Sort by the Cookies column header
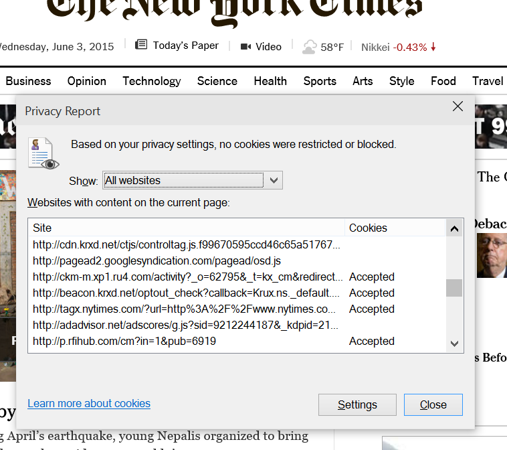 [x=368, y=228]
